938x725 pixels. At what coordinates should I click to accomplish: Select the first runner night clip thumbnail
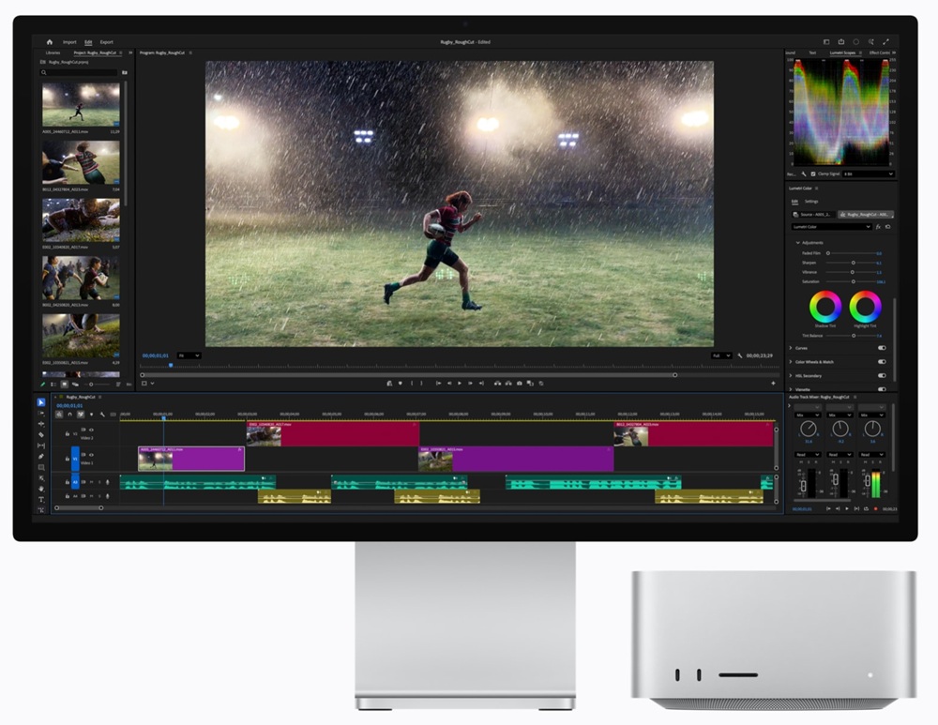81,104
